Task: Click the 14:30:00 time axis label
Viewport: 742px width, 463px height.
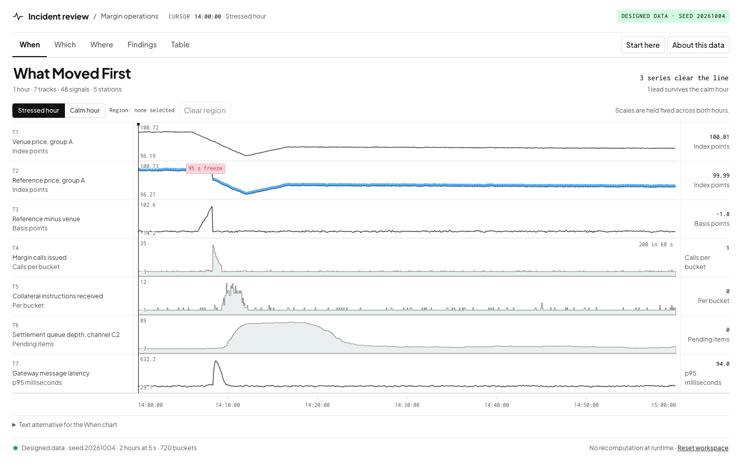Action: (407, 405)
